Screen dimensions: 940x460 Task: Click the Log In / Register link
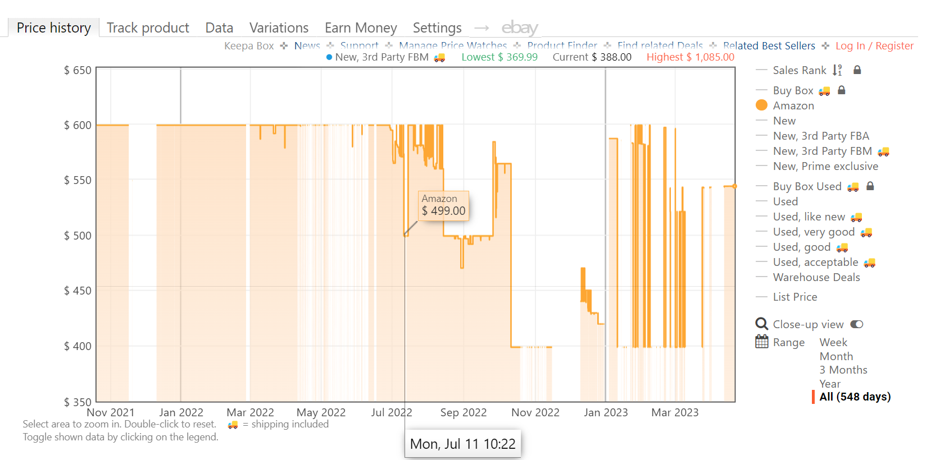874,45
